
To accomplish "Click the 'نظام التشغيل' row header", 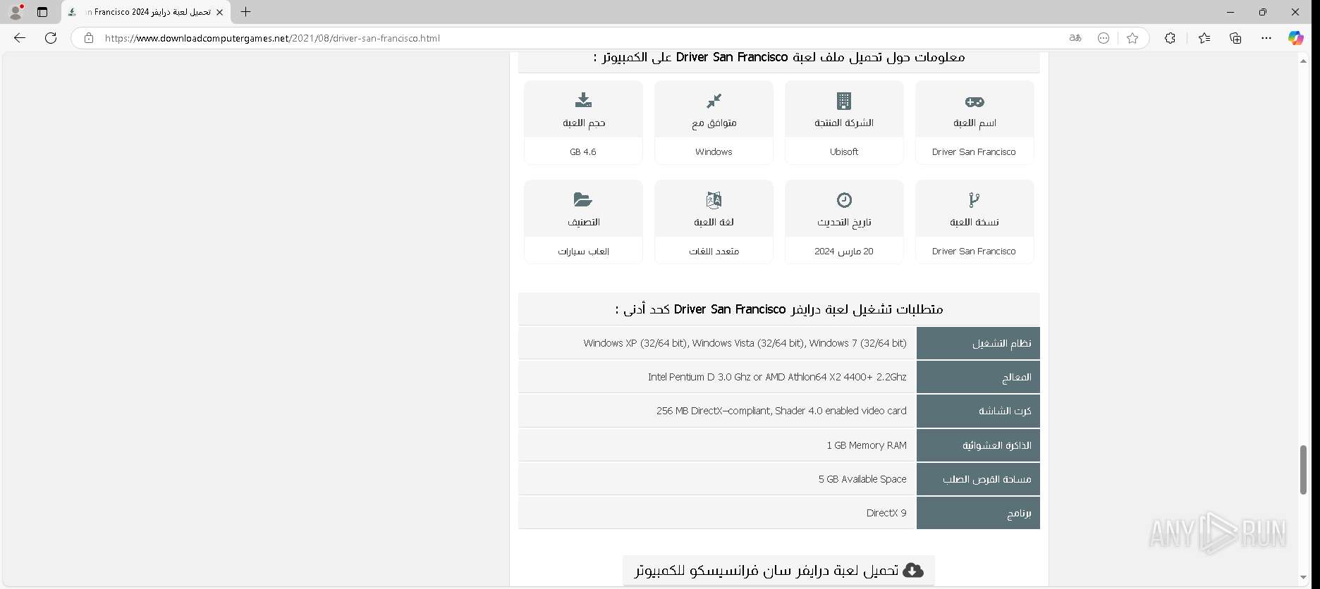I will pos(978,343).
